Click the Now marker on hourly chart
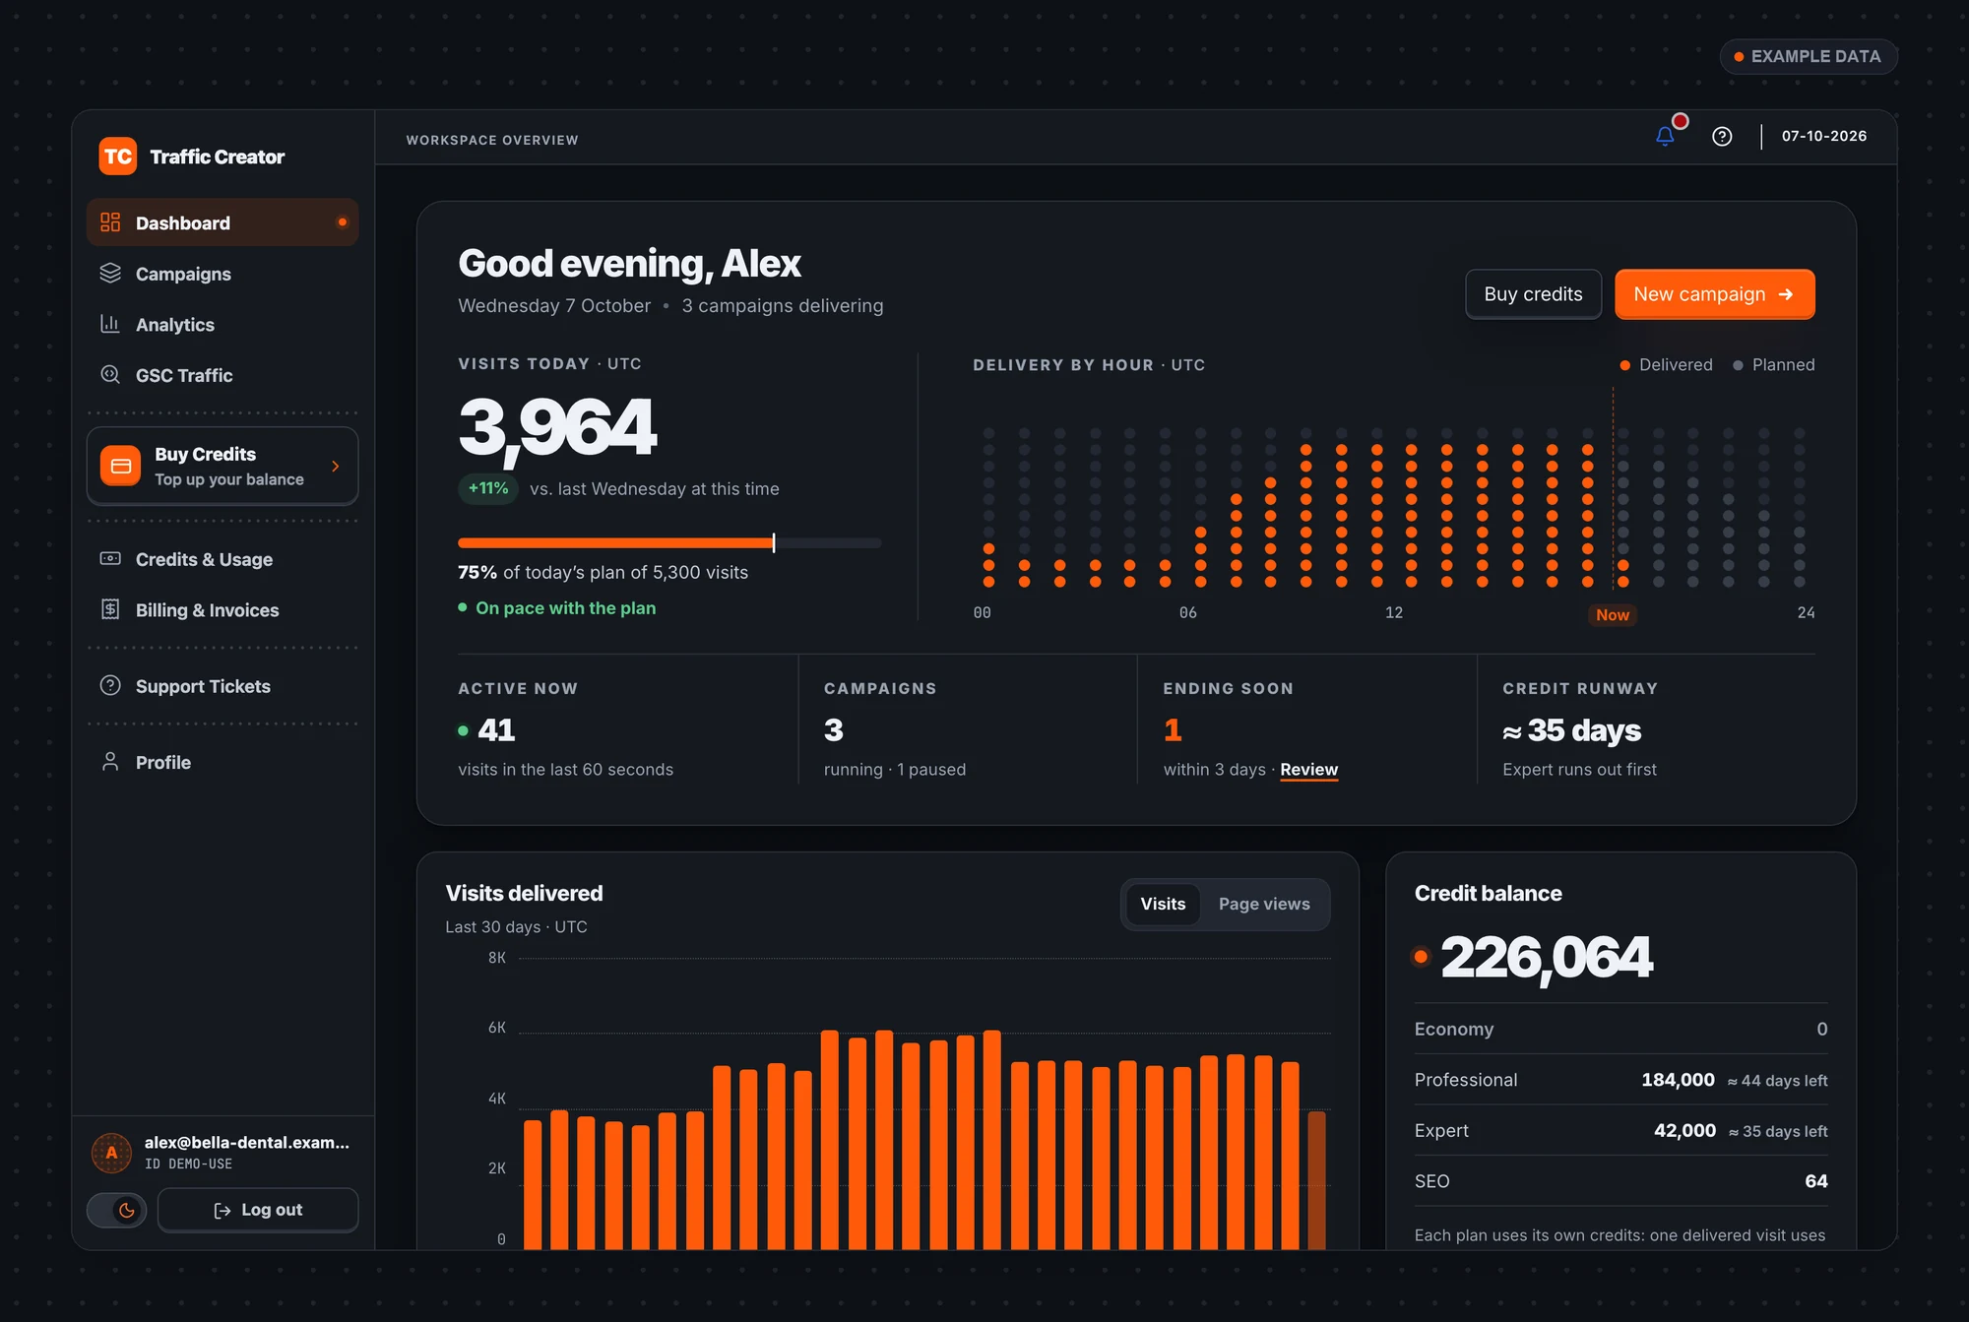This screenshot has width=1969, height=1322. tap(1613, 614)
